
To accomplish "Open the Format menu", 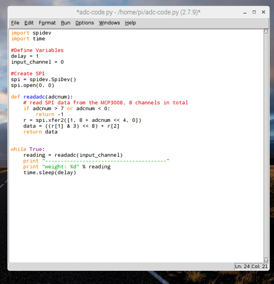I will (x=47, y=23).
